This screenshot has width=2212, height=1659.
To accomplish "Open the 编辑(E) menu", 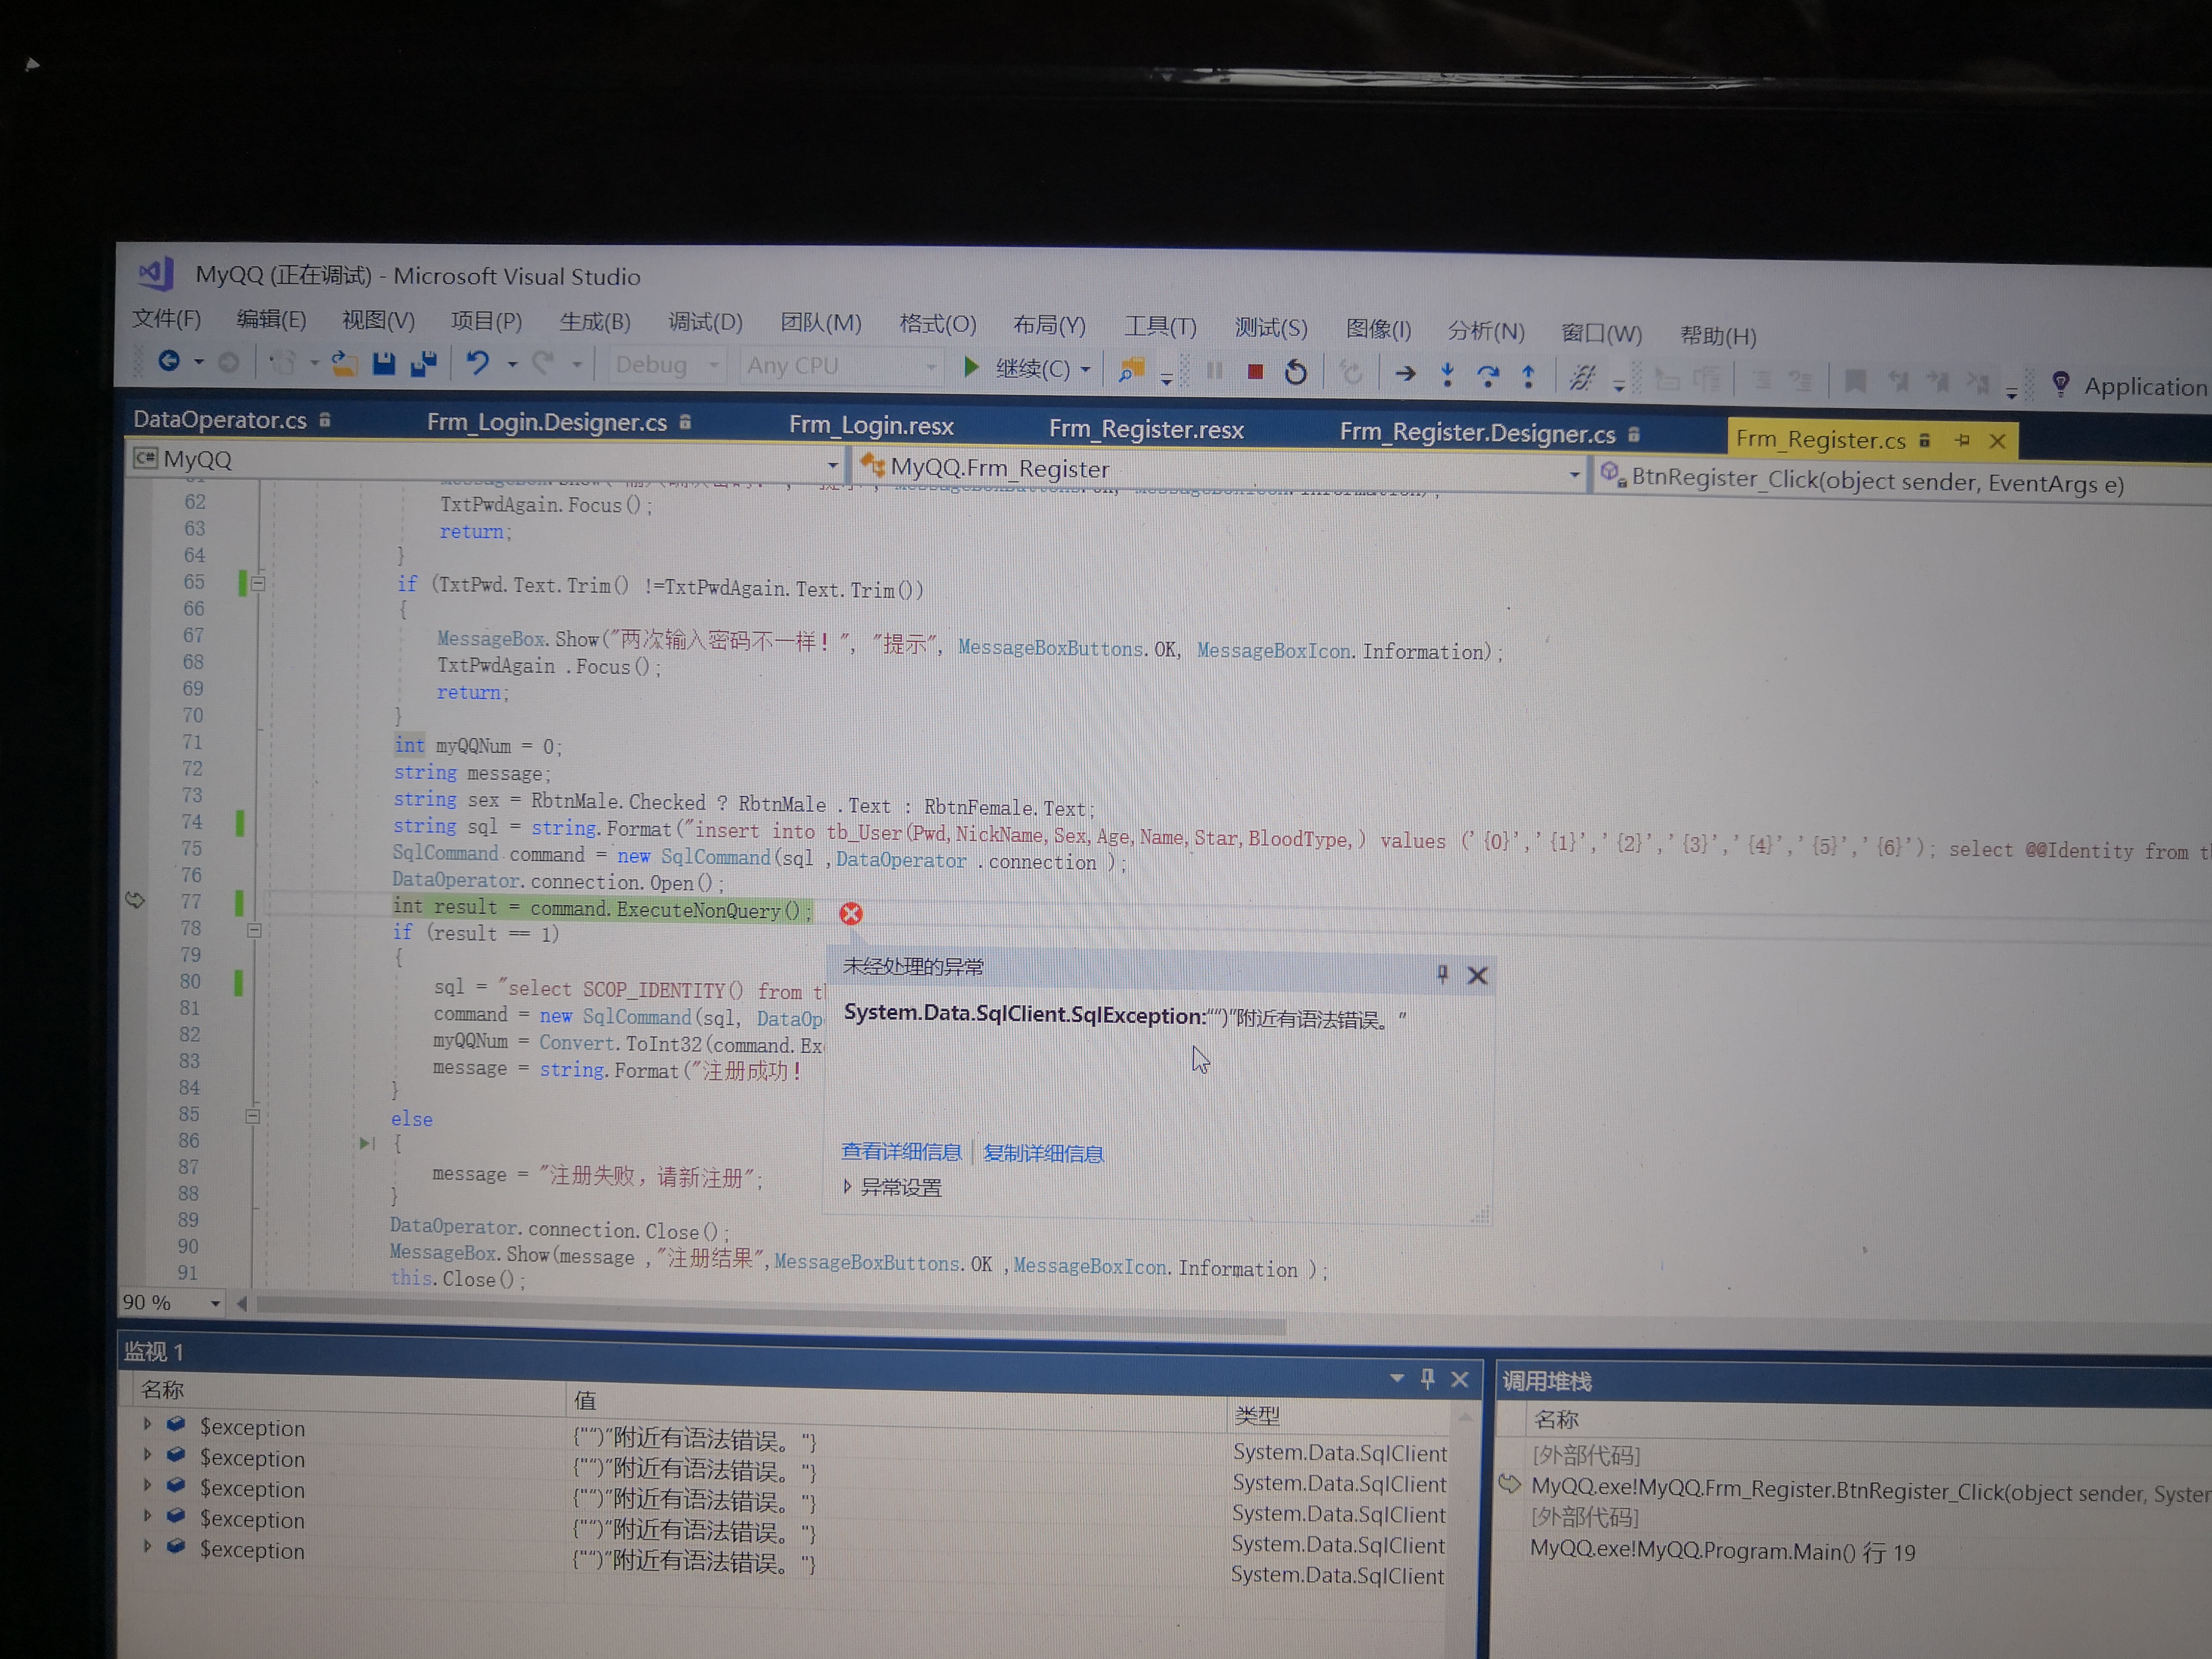I will pyautogui.click(x=271, y=319).
